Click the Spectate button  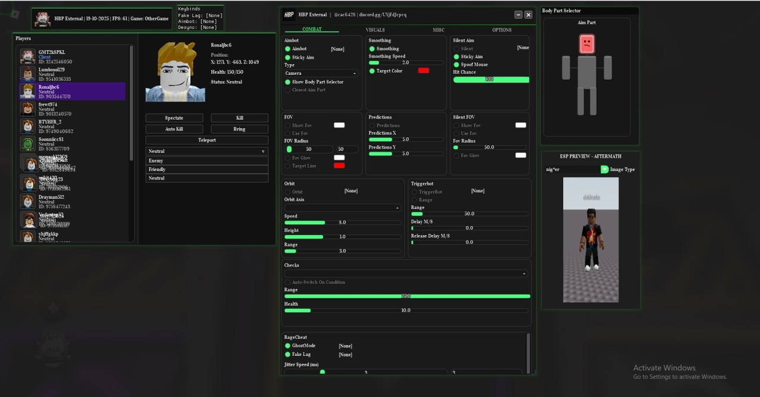pyautogui.click(x=174, y=118)
